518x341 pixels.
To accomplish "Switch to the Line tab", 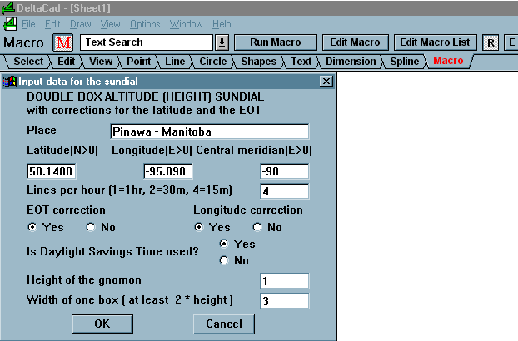I will [x=175, y=62].
